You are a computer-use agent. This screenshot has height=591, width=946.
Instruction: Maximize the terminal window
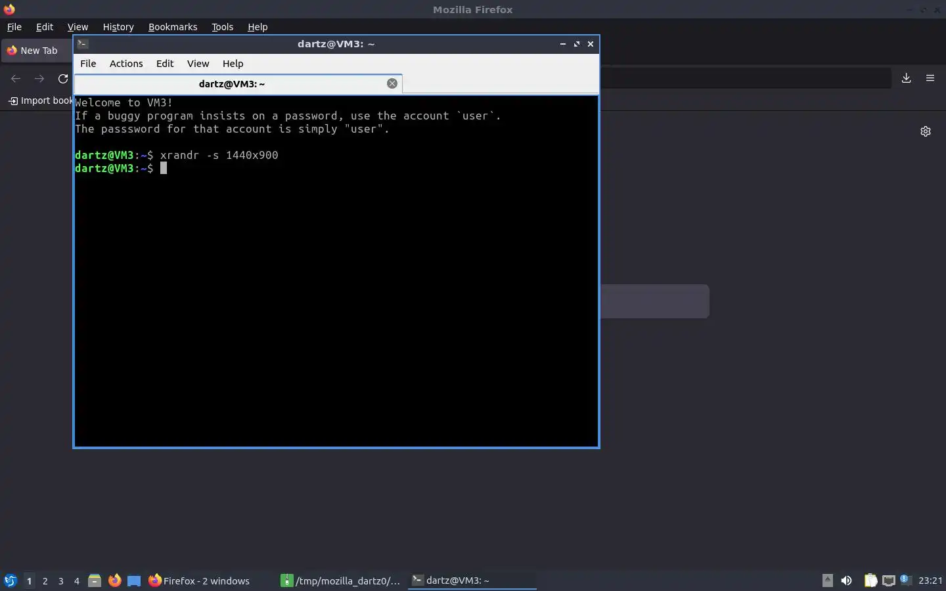(577, 44)
